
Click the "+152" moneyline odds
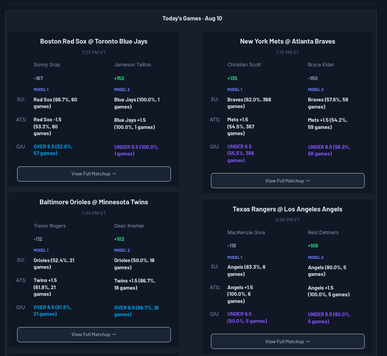[x=119, y=78]
